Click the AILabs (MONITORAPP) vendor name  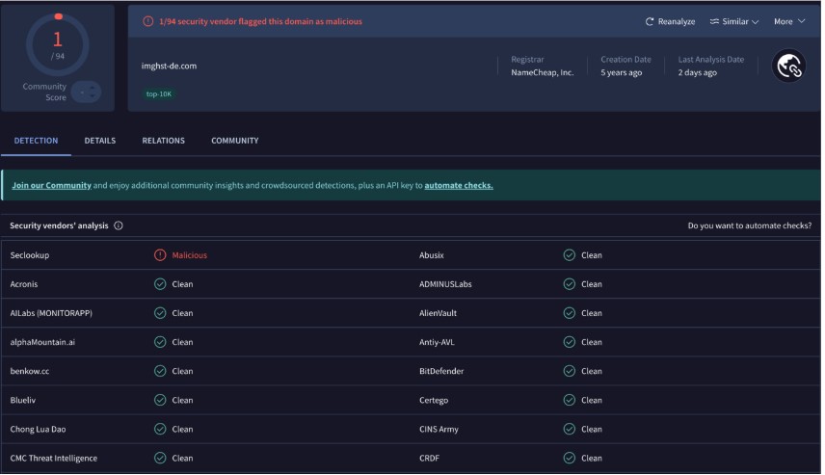(52, 313)
